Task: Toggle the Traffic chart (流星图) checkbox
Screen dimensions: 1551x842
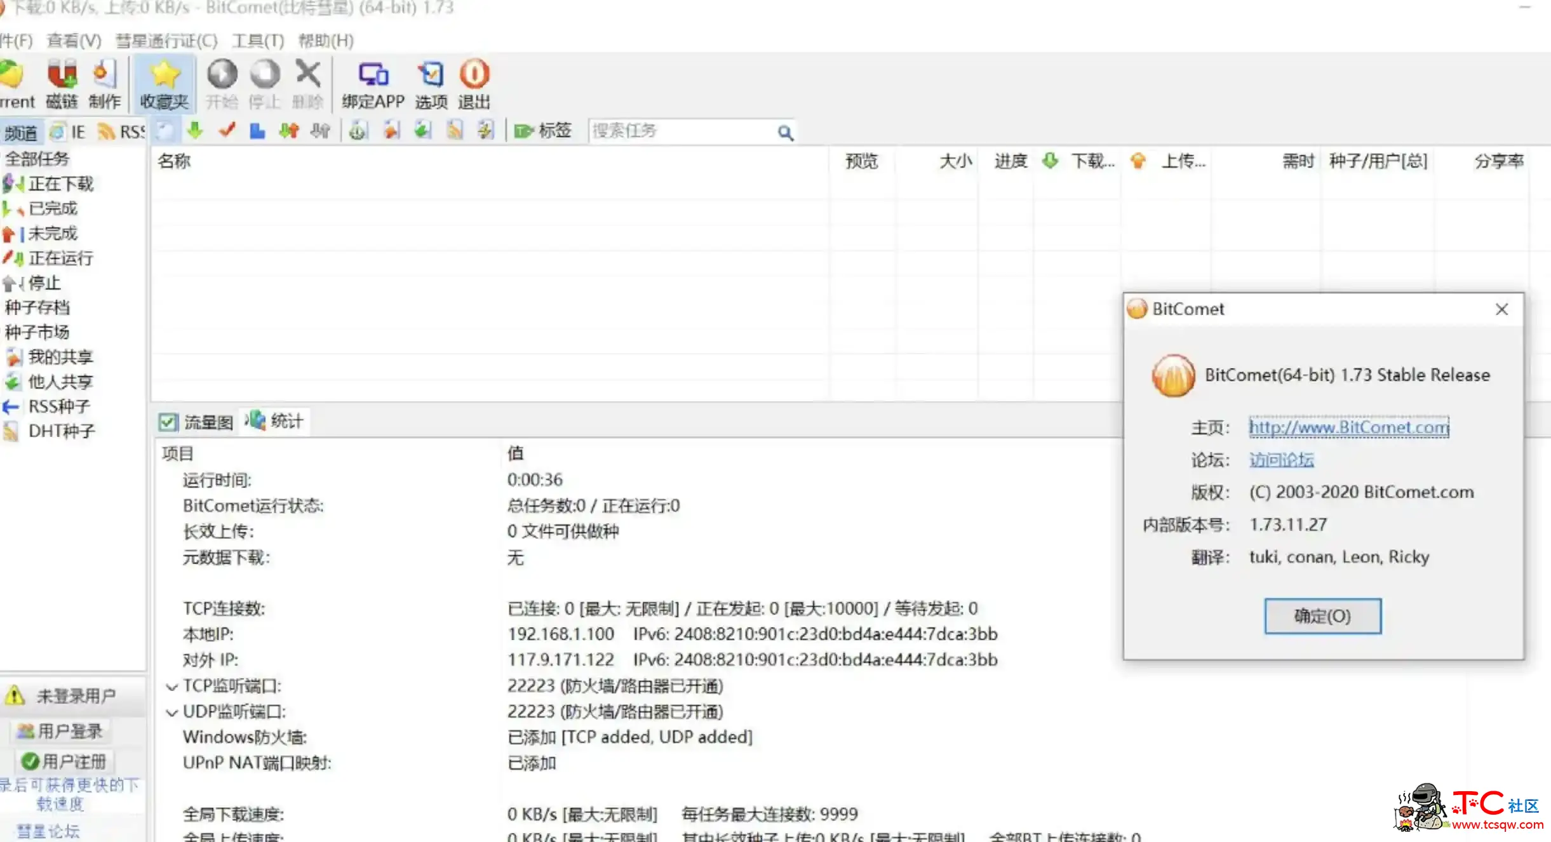Action: (168, 422)
